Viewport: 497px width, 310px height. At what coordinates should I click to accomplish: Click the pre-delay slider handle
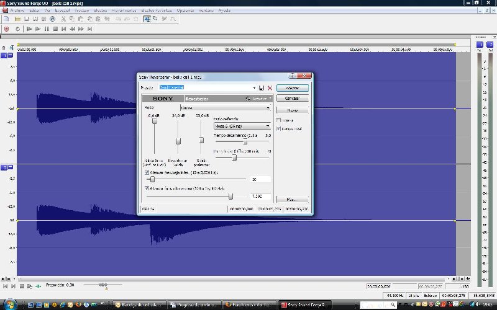[235, 157]
